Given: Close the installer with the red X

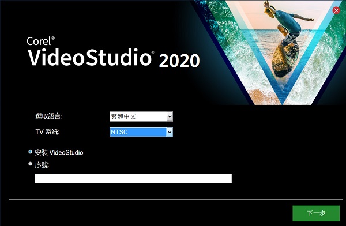Looking at the screenshot, I should tap(336, 10).
